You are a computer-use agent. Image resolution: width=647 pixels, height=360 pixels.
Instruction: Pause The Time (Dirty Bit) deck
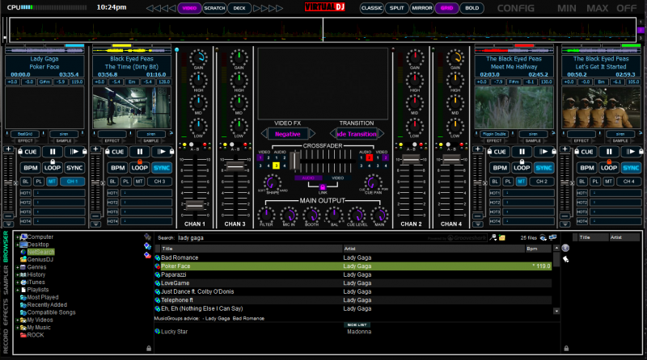(139, 152)
